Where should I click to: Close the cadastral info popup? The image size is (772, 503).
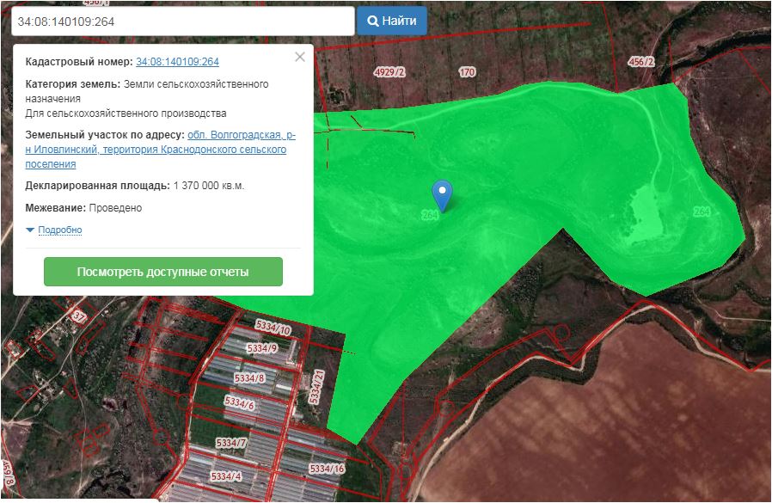tap(299, 58)
